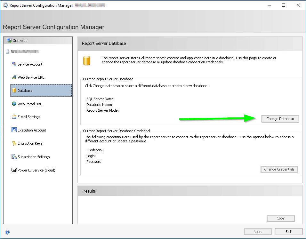
Task: Click the Execution Account icon
Action: click(14, 130)
